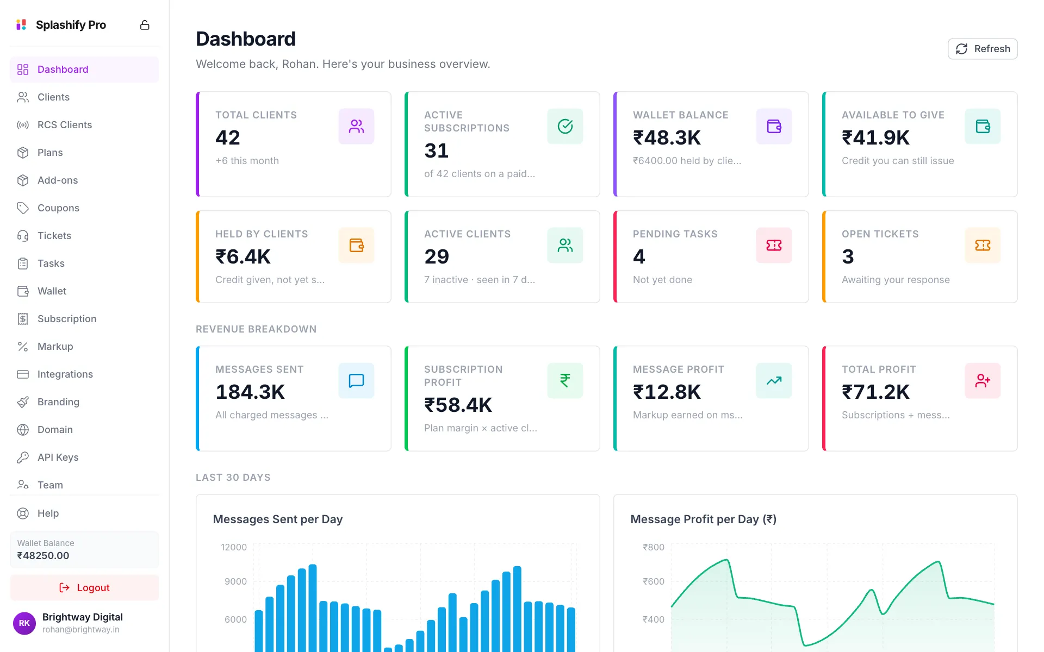Click the Pending Tasks value 4
Image resolution: width=1044 pixels, height=652 pixels.
tap(639, 256)
